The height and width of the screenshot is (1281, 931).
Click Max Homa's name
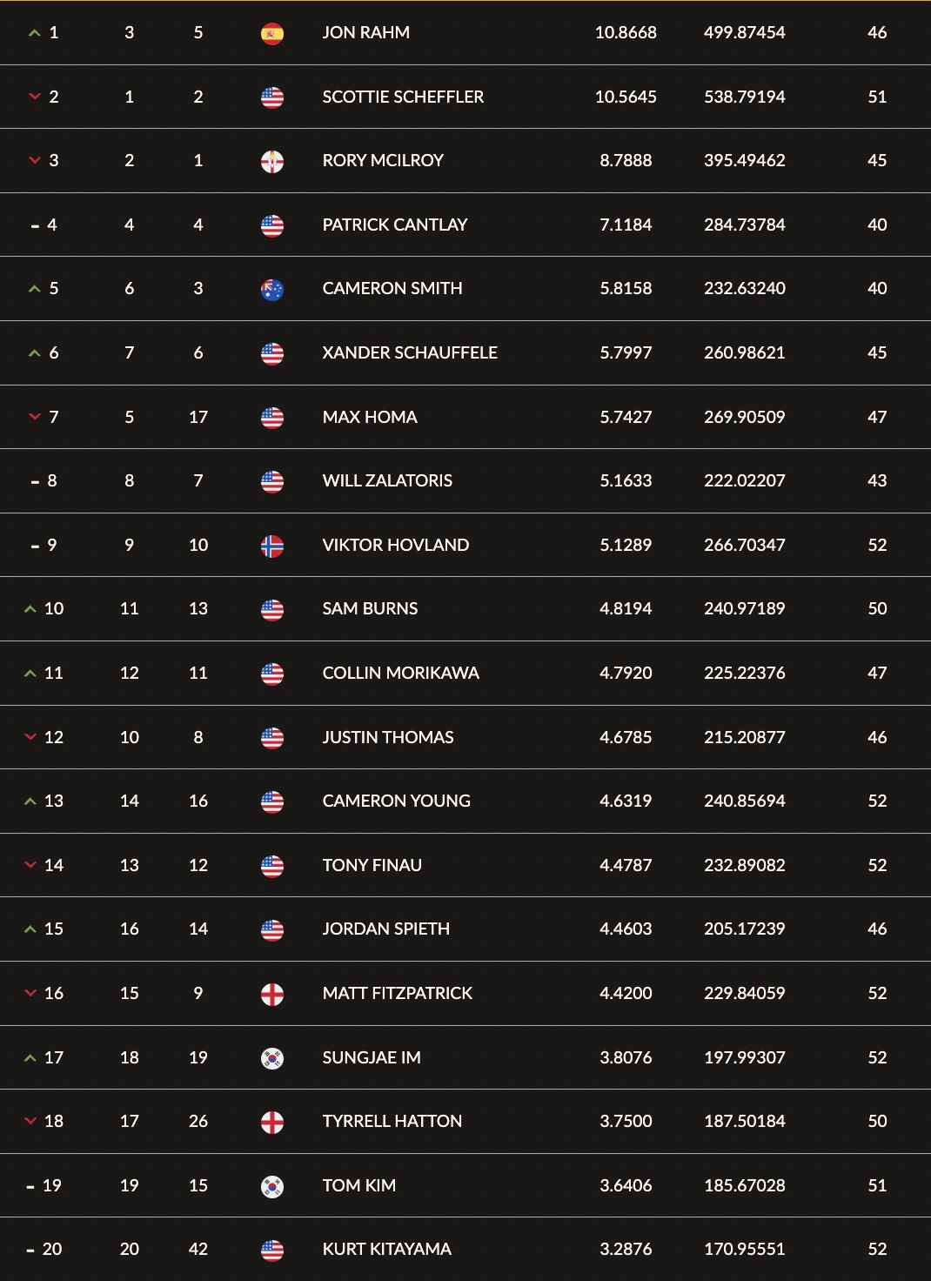(x=370, y=417)
